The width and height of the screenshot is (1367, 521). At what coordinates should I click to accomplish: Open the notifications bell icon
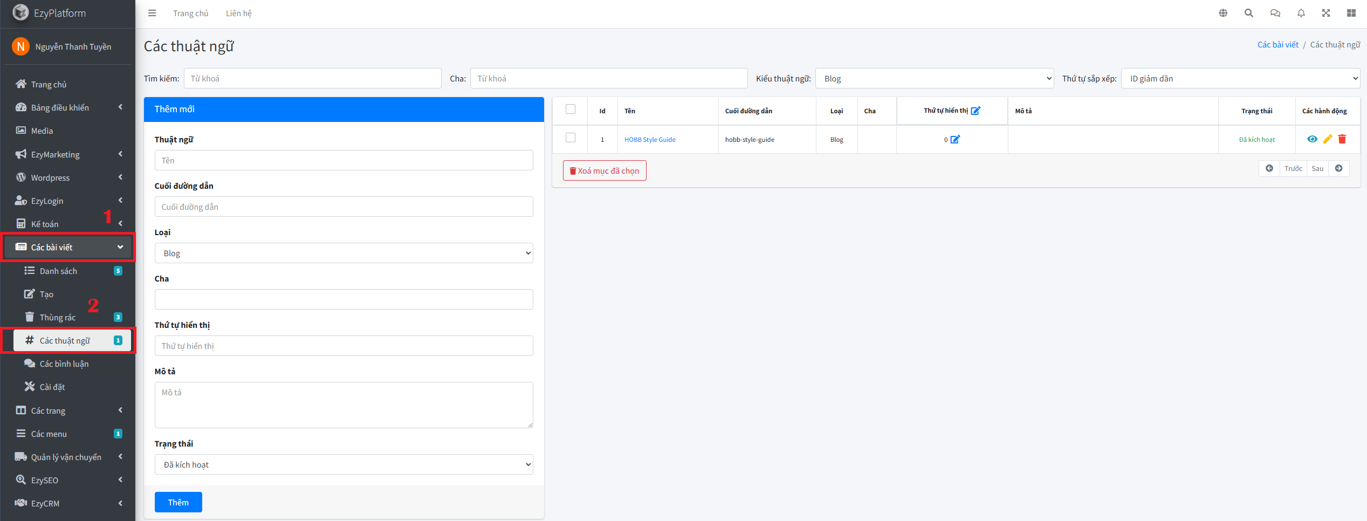(1301, 13)
